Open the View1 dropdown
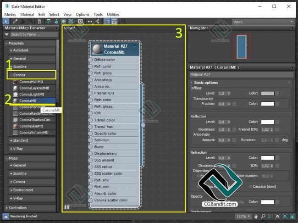298x223 pixels. [263, 22]
